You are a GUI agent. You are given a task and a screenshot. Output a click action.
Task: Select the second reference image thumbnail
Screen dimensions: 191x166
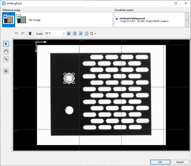(x=22, y=20)
